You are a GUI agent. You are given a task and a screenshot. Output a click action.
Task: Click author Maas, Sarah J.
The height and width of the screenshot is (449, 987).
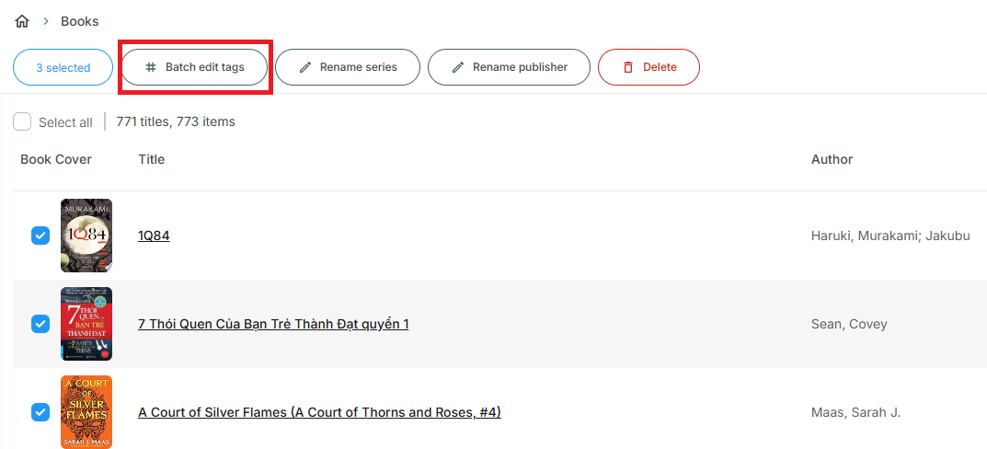(856, 413)
